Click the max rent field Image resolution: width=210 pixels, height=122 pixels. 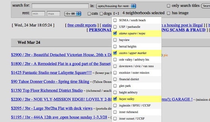click(53, 14)
